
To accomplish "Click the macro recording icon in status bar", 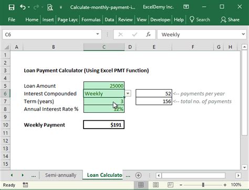I will [25, 185].
